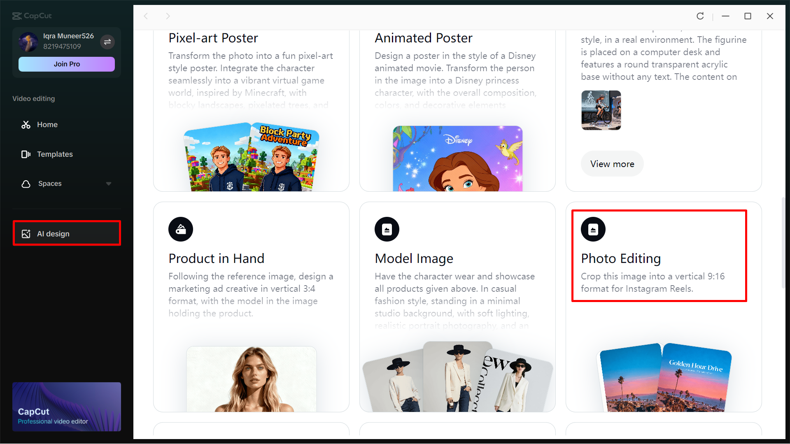
Task: Click the fashion models collage thumbnail
Action: pyautogui.click(x=457, y=377)
